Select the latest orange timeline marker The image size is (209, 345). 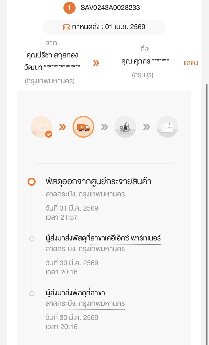tap(32, 182)
